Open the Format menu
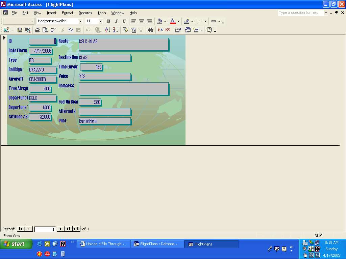This screenshot has width=346, height=259. pyautogui.click(x=68, y=13)
